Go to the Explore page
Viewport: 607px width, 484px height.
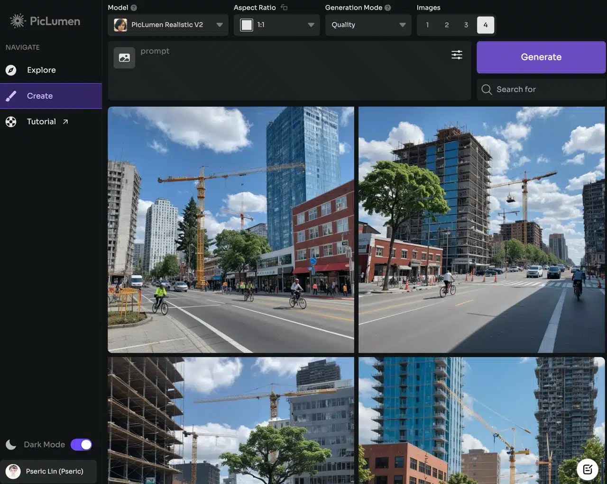click(x=41, y=70)
